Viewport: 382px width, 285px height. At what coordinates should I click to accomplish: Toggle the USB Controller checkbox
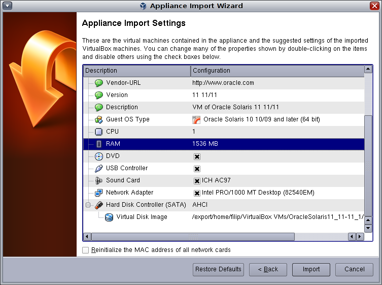197,169
